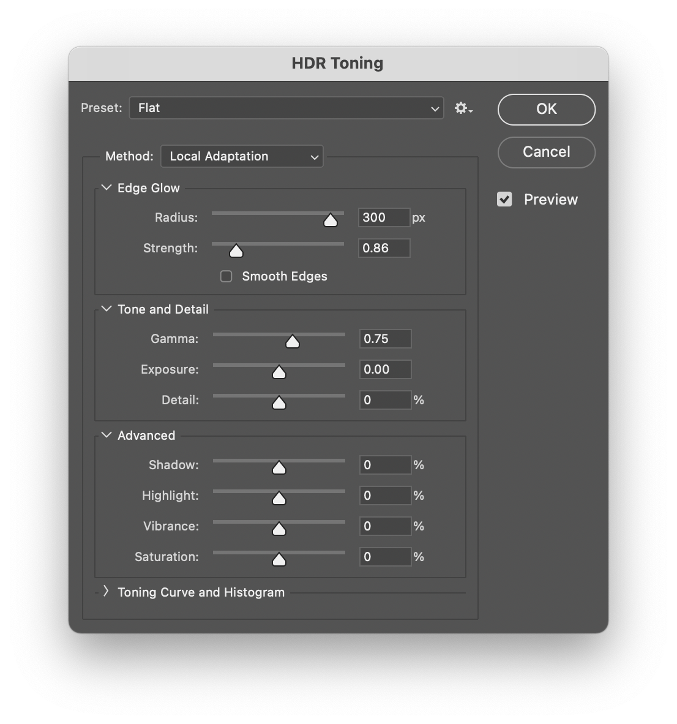
Task: Confirm the HDR Toning dialog with OK
Action: (x=547, y=110)
